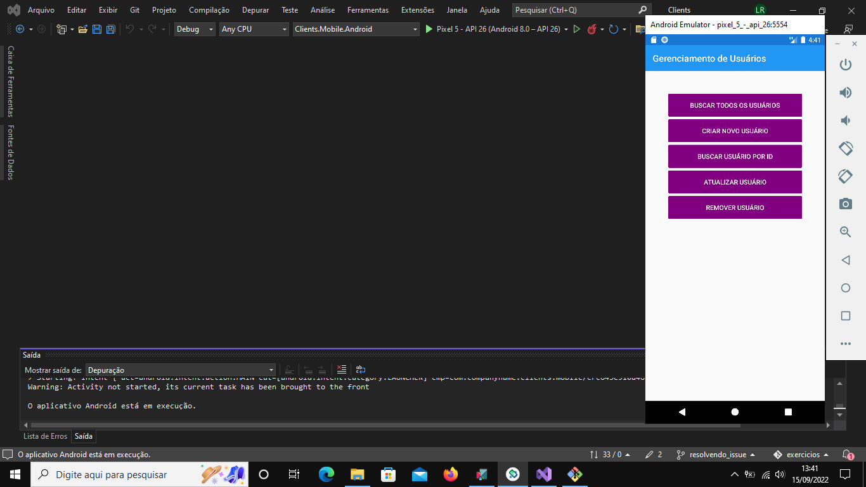Tap the CRIAR NOVO USUÁRIO button

click(x=735, y=131)
